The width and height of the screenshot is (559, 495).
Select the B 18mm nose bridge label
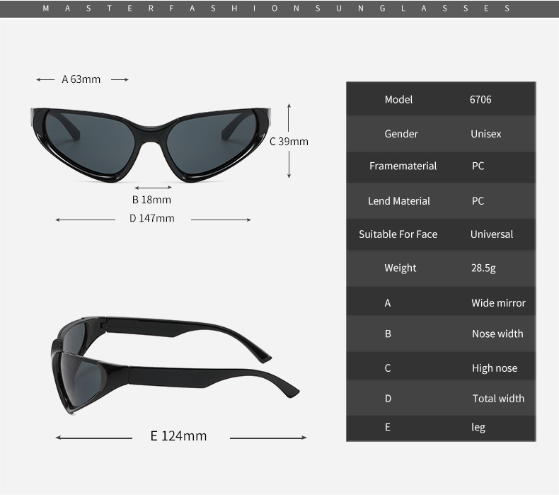[x=151, y=200]
